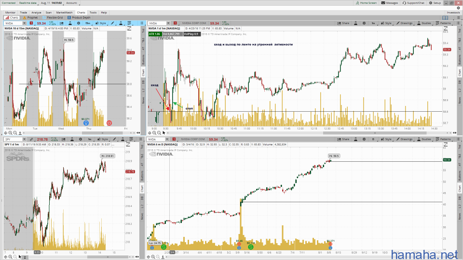The height and width of the screenshot is (260, 463).
Task: Click the share icon in the SPY chart toolbar
Action: (x=64, y=140)
